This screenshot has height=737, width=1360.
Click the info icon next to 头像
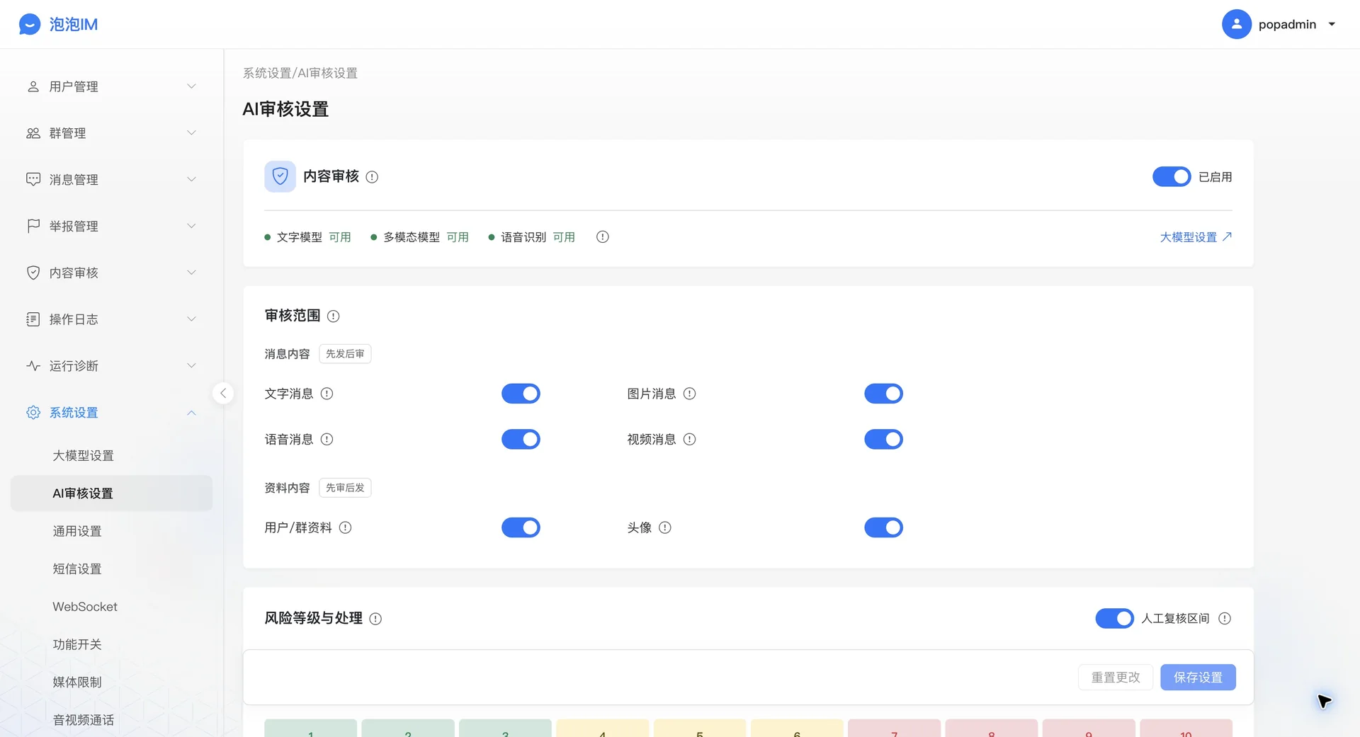[664, 527]
